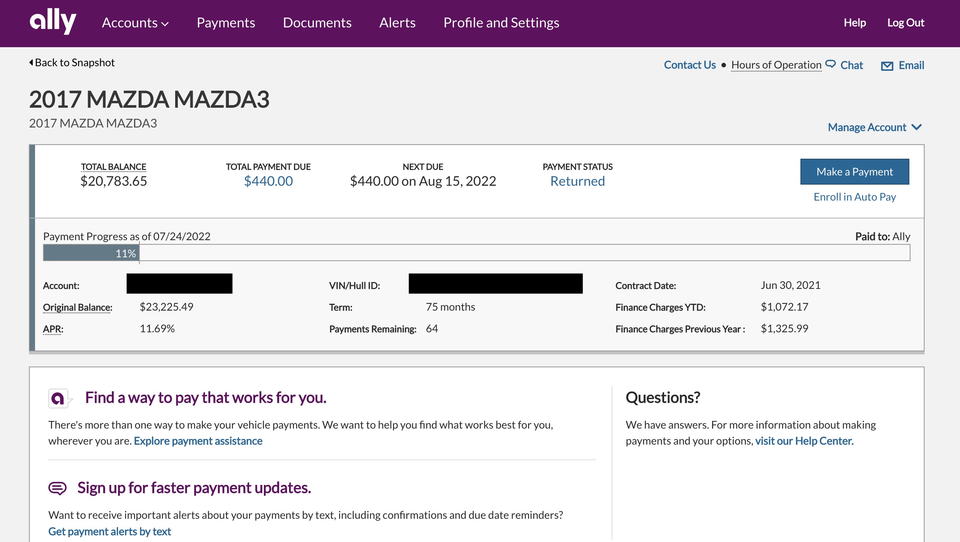Start a Chat session

pyautogui.click(x=851, y=65)
